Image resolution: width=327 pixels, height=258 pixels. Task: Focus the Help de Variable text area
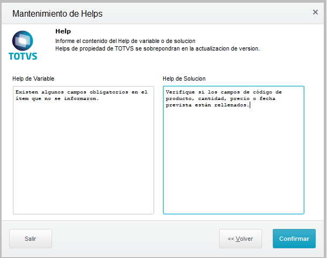(x=83, y=150)
